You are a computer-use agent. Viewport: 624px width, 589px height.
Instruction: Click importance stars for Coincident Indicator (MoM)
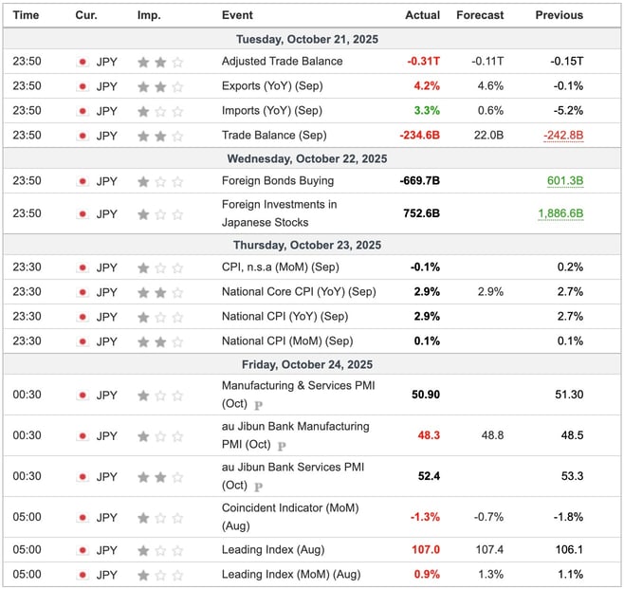(159, 517)
